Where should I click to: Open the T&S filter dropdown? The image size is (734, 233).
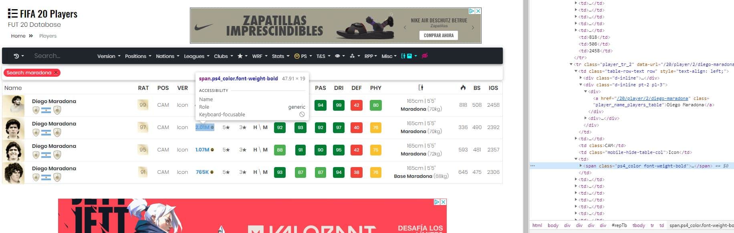click(x=323, y=56)
